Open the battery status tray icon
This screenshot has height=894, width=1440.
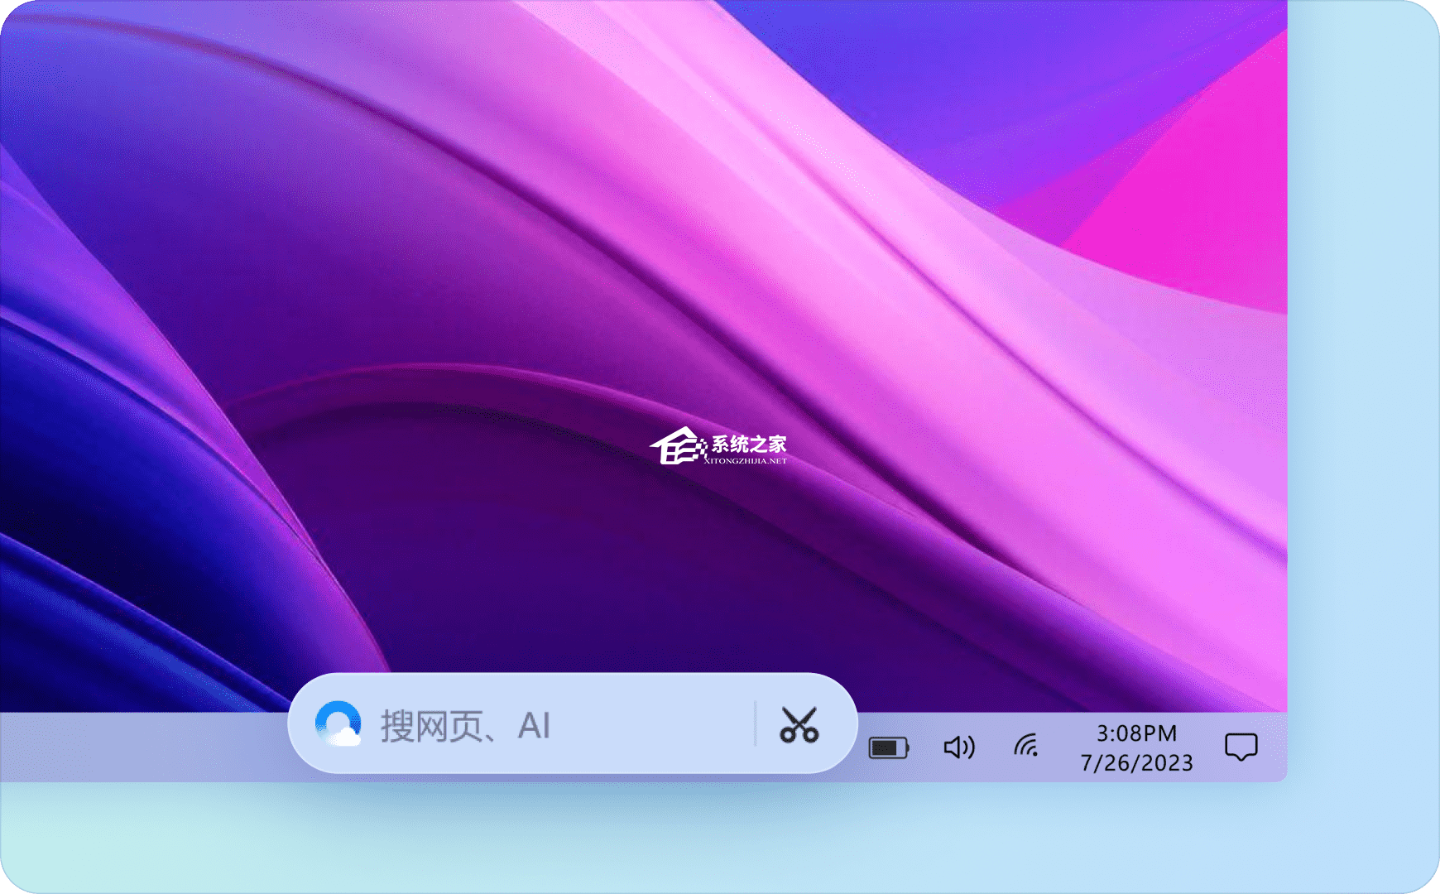coord(889,748)
